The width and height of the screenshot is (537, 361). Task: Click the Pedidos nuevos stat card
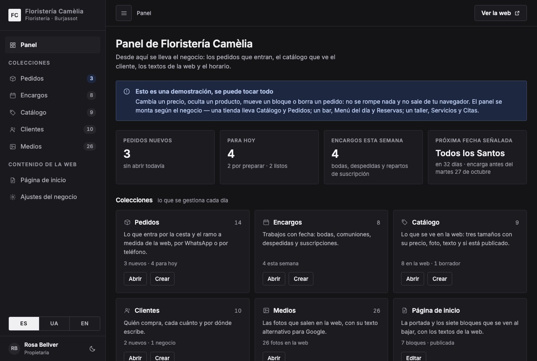tap(165, 157)
